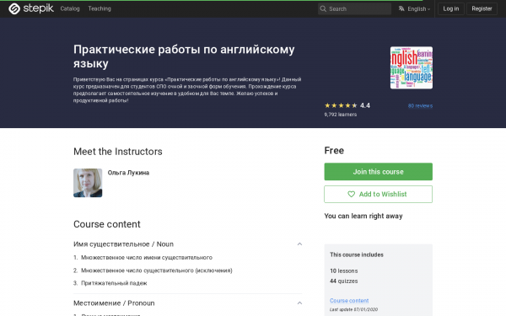Open the Teaching menu

[x=100, y=8]
